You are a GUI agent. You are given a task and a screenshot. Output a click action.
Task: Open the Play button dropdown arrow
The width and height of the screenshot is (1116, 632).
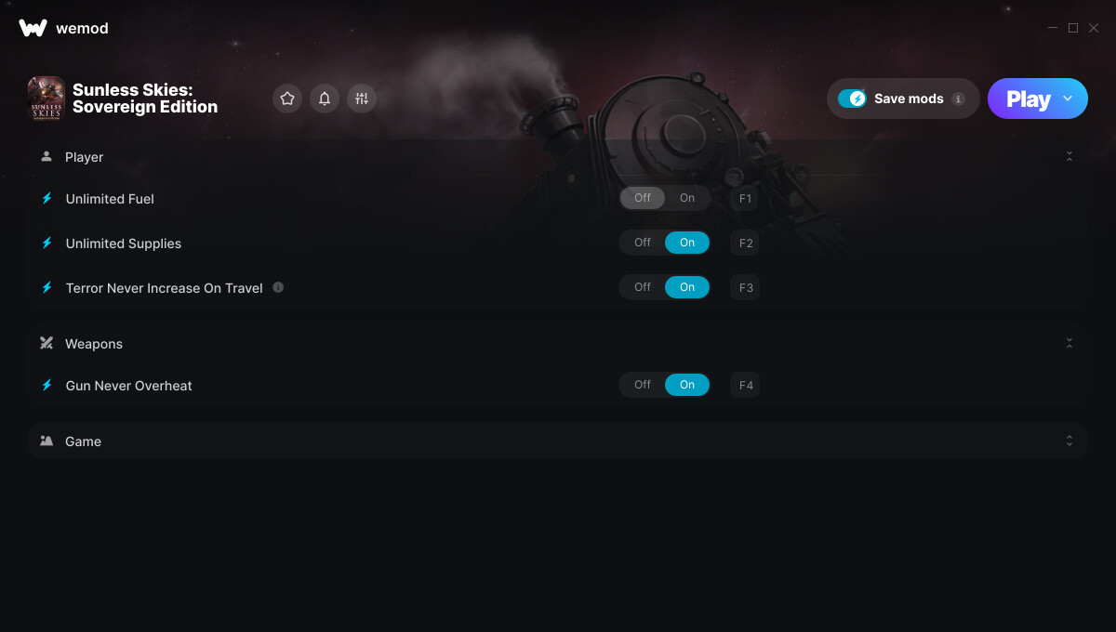click(1068, 99)
